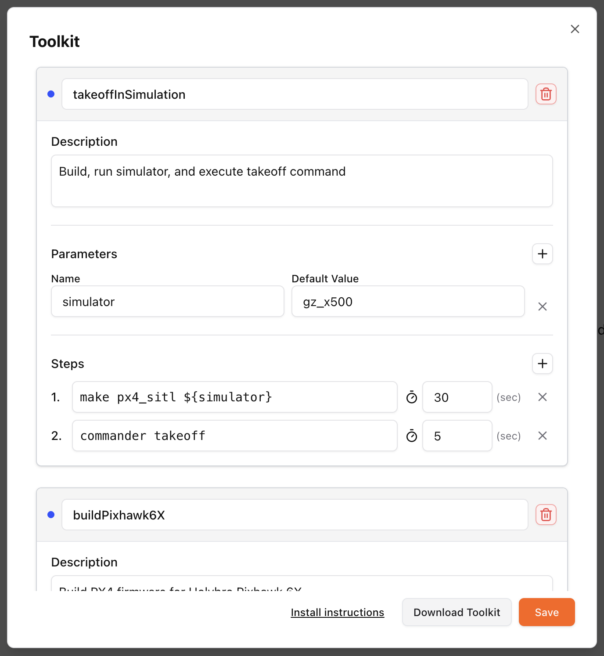Viewport: 604px width, 656px height.
Task: Open the Install instructions link
Action: tap(338, 613)
